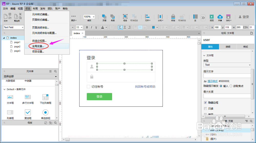Switch to the 样式 inspector tab
This screenshot has height=143, width=256.
(x=246, y=47)
